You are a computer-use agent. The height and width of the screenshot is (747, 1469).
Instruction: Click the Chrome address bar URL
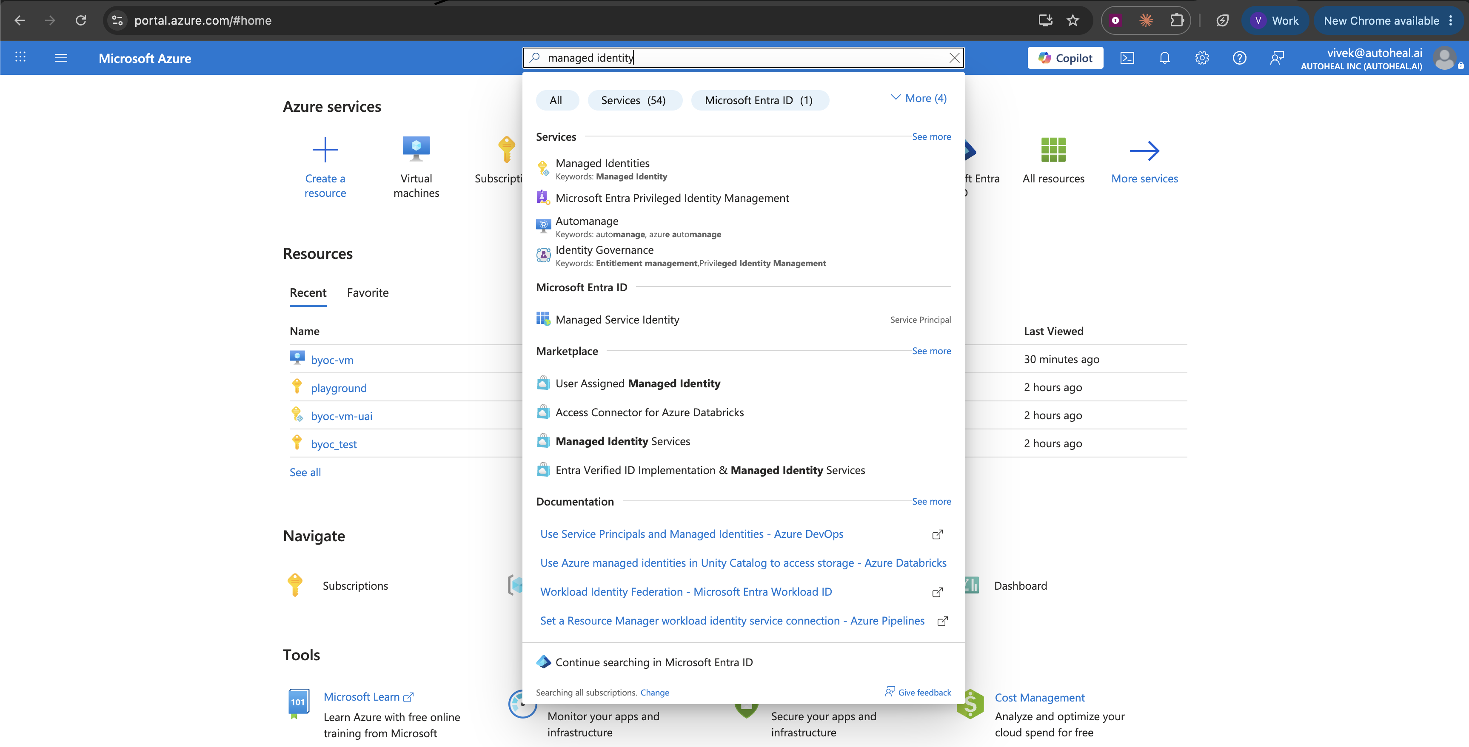(203, 20)
